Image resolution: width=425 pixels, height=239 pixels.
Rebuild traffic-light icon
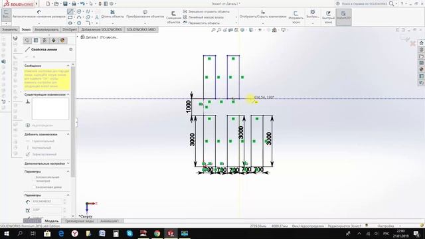pyautogui.click(x=100, y=4)
